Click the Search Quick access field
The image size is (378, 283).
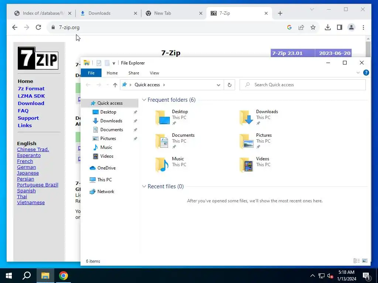point(303,85)
